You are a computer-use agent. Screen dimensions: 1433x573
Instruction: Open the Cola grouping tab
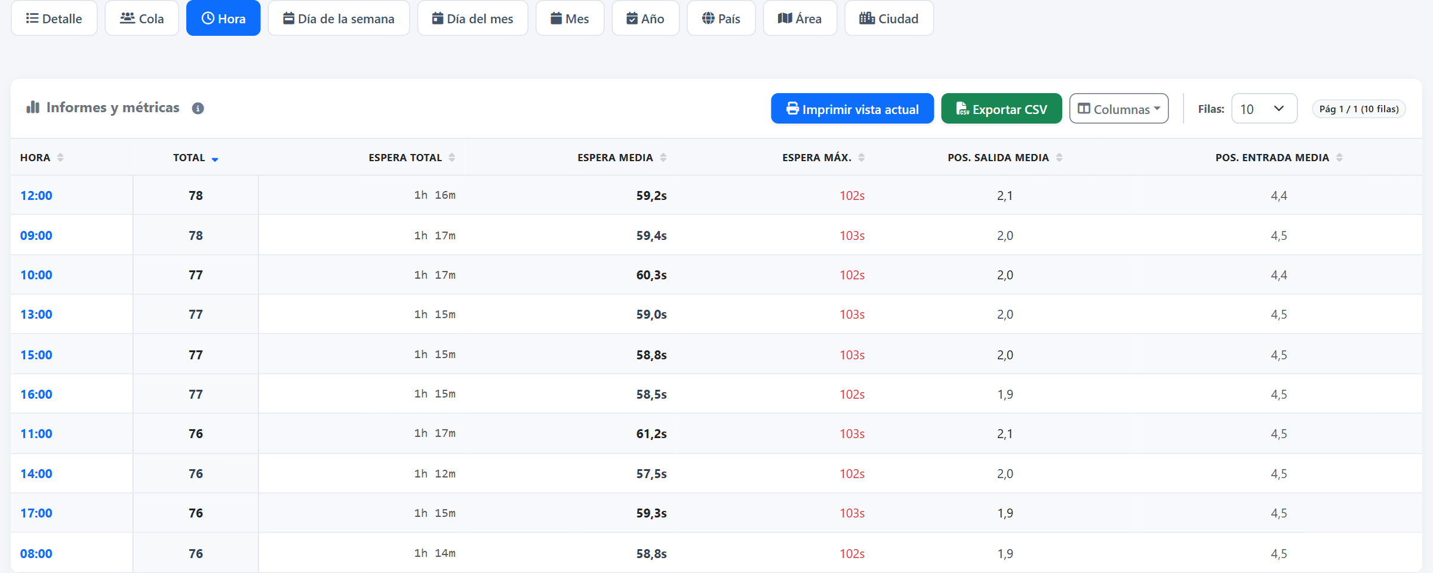[142, 19]
